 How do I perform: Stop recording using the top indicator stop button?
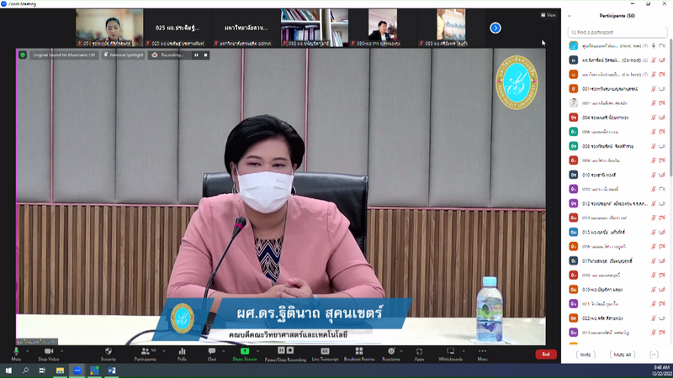(x=205, y=55)
